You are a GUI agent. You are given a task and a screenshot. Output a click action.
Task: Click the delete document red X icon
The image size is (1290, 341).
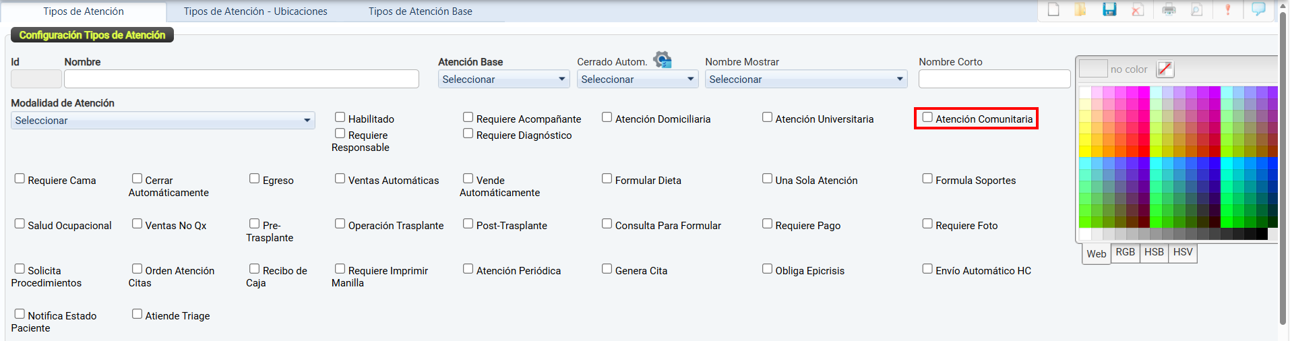coord(1138,9)
